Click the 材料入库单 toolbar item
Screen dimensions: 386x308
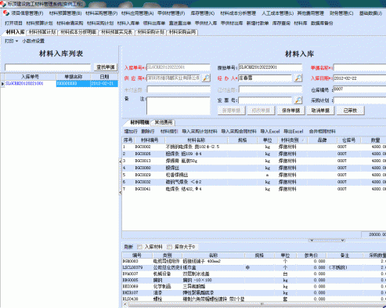tap(128, 24)
